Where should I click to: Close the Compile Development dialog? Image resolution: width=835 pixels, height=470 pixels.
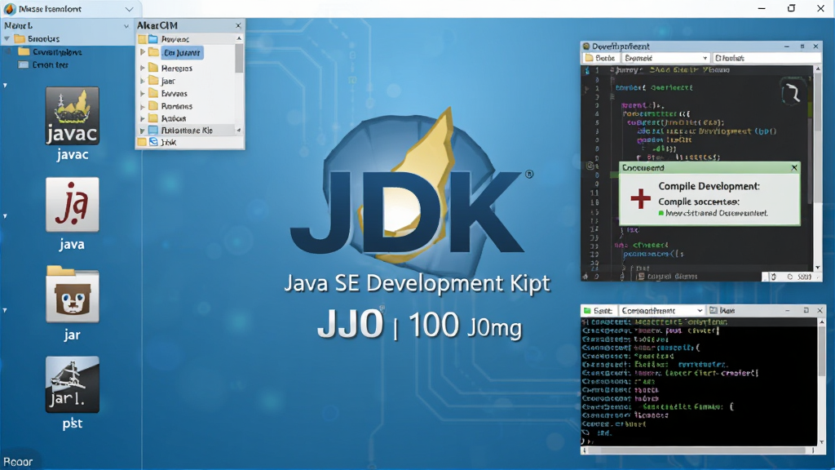pyautogui.click(x=794, y=167)
